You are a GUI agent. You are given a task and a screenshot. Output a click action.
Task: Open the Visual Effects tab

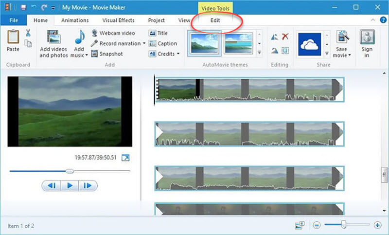coord(118,20)
